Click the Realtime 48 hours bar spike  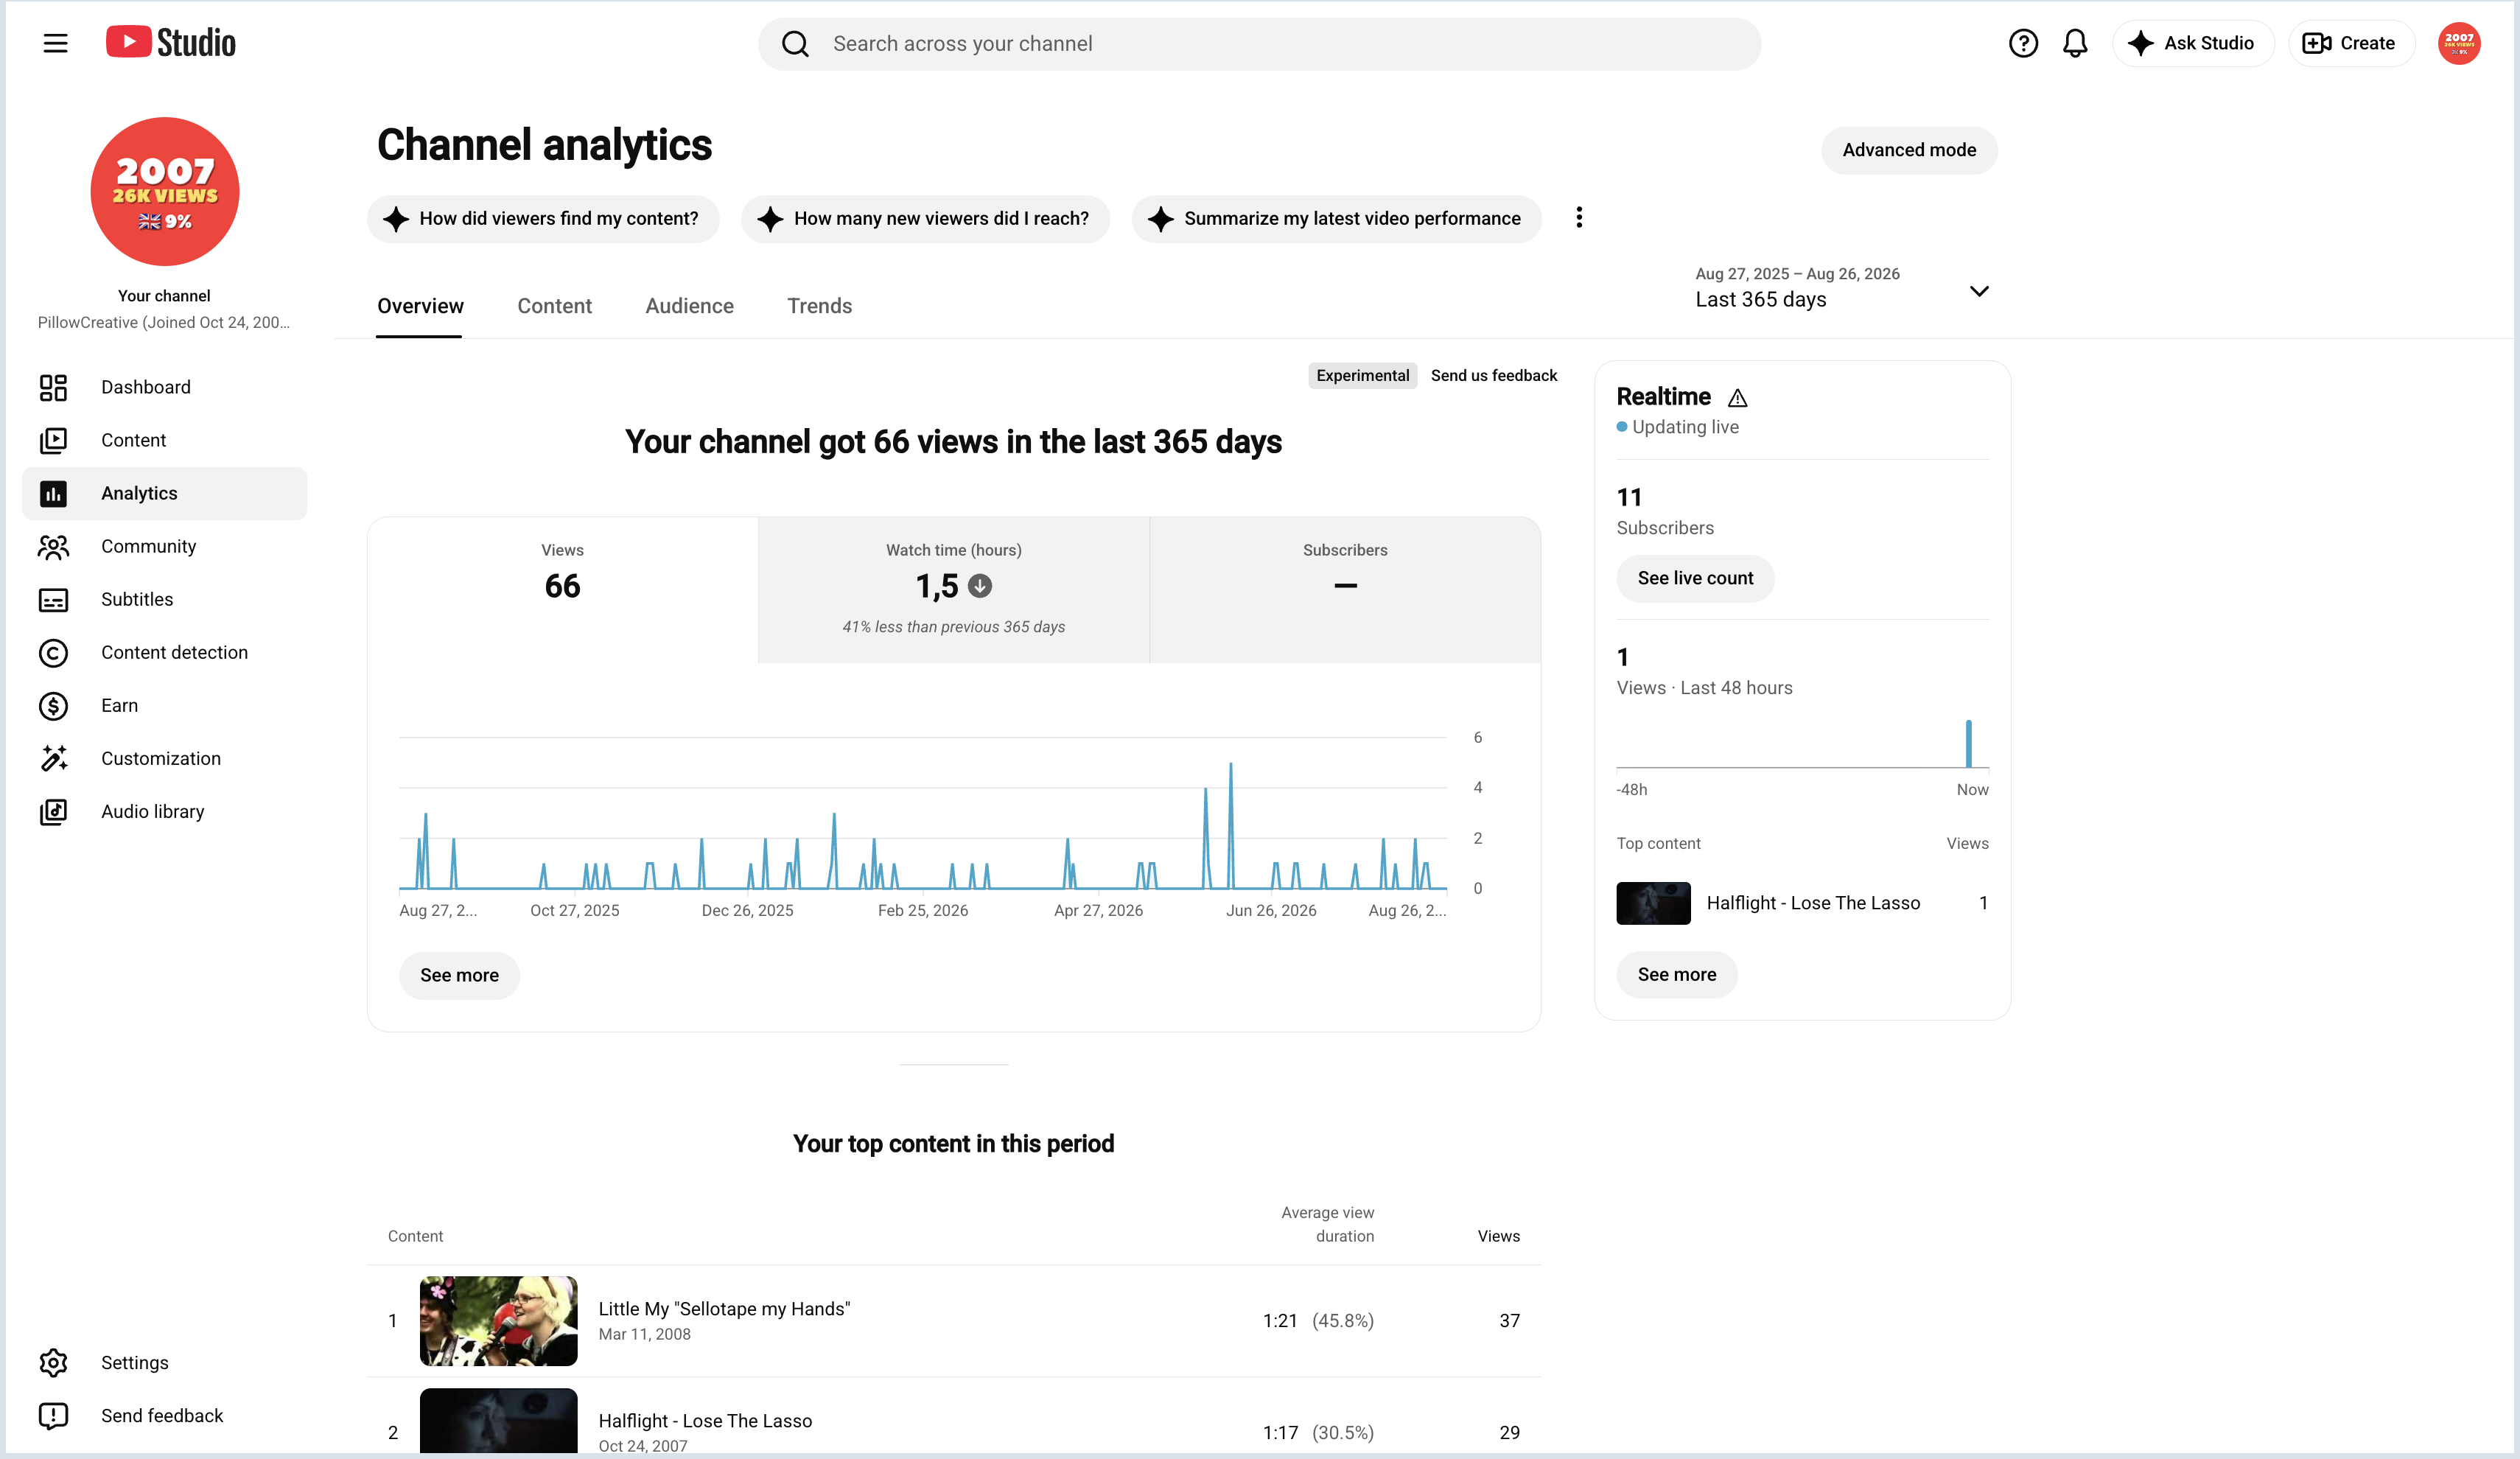click(1968, 743)
